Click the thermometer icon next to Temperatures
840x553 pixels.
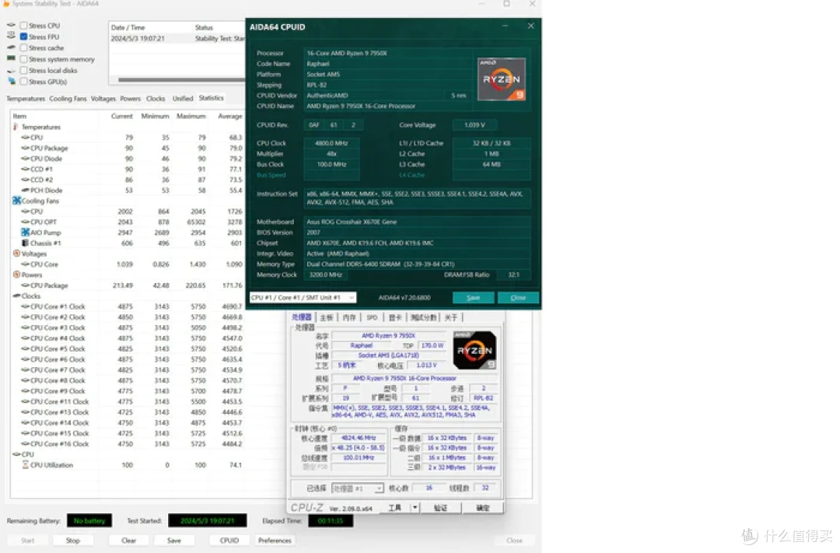[x=16, y=127]
